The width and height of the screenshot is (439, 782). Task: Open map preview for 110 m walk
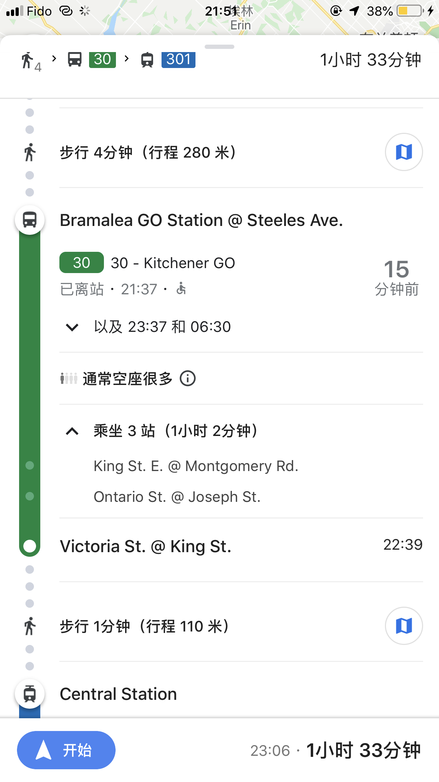(404, 626)
